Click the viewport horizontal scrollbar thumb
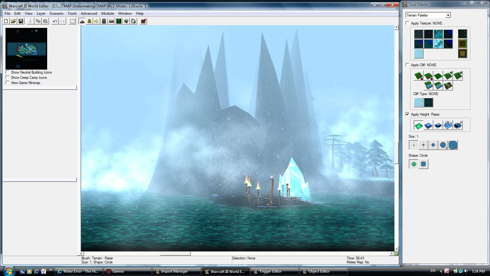 (x=175, y=254)
